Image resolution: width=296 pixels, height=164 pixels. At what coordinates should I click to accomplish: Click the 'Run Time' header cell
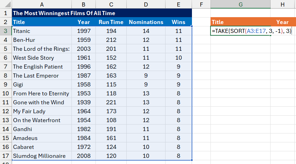point(111,22)
